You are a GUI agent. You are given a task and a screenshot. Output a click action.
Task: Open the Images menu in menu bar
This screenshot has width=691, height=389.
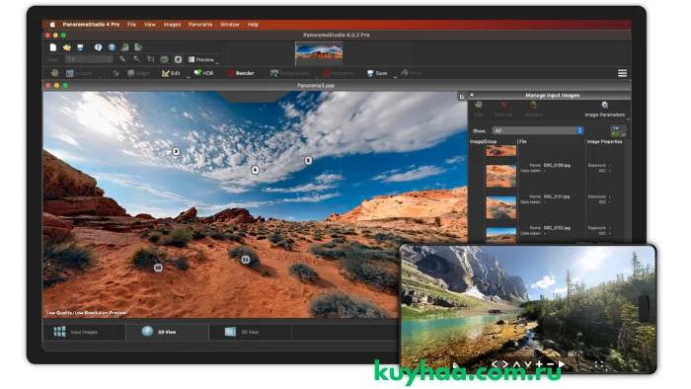[172, 25]
